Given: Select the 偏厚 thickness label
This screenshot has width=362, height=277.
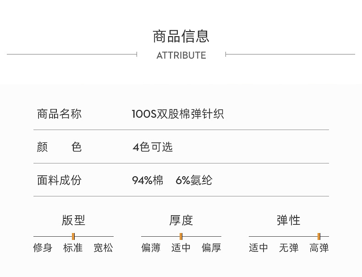Looking at the screenshot, I should [x=211, y=248].
